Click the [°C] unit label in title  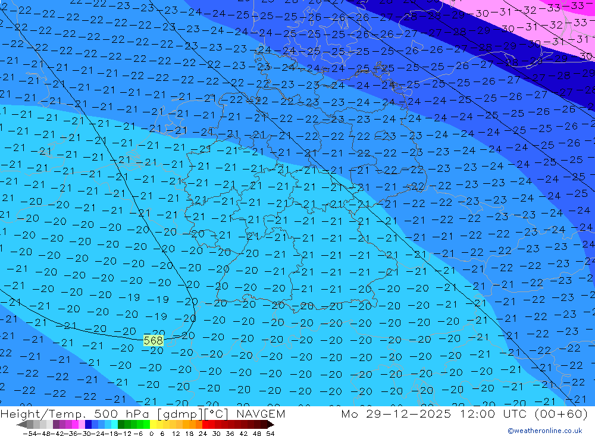point(215,414)
